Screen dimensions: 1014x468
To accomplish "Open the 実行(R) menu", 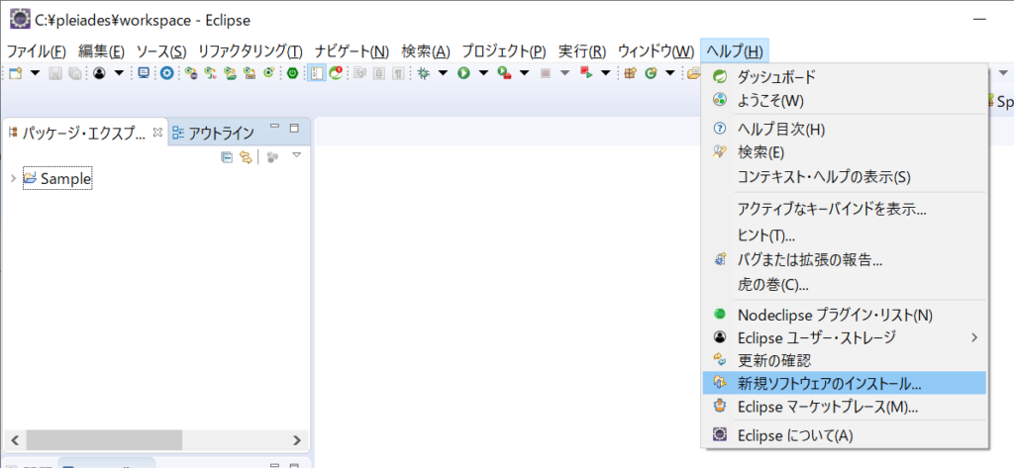I will (582, 50).
